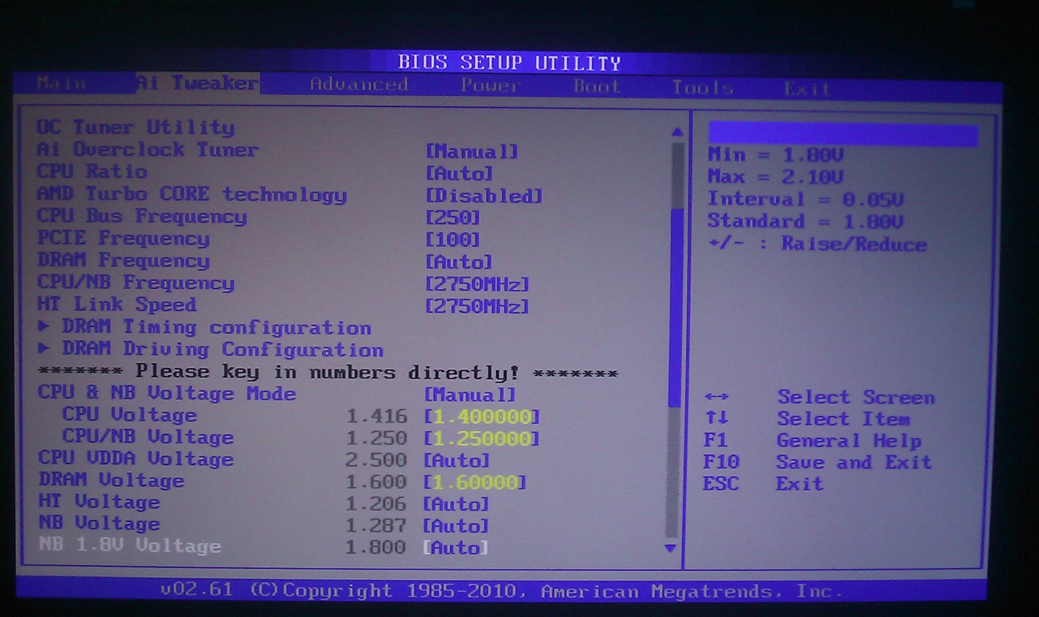This screenshot has width=1039, height=617.
Task: Expand DRAM Driving Configuration submenu
Action: [x=223, y=350]
